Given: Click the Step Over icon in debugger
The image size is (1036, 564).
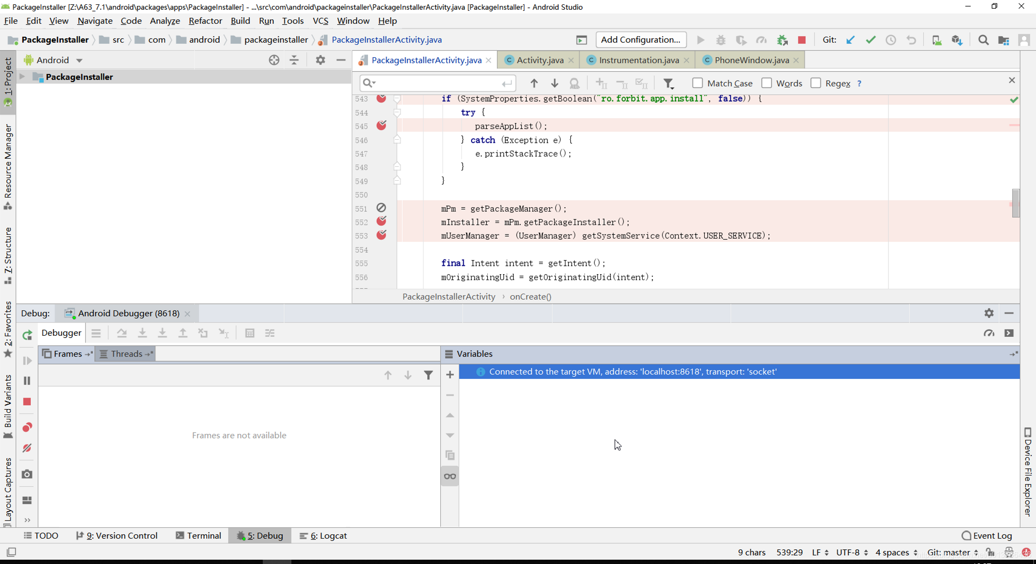Looking at the screenshot, I should 122,333.
